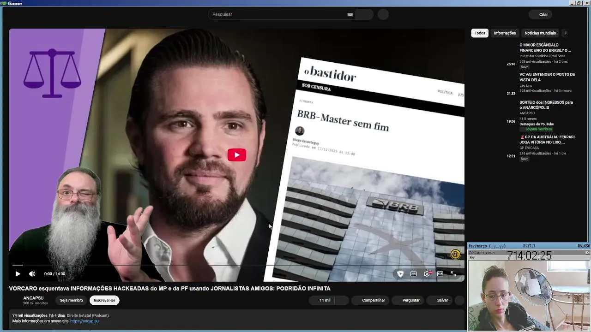Click the ANCAPSU channel name

(x=33, y=298)
